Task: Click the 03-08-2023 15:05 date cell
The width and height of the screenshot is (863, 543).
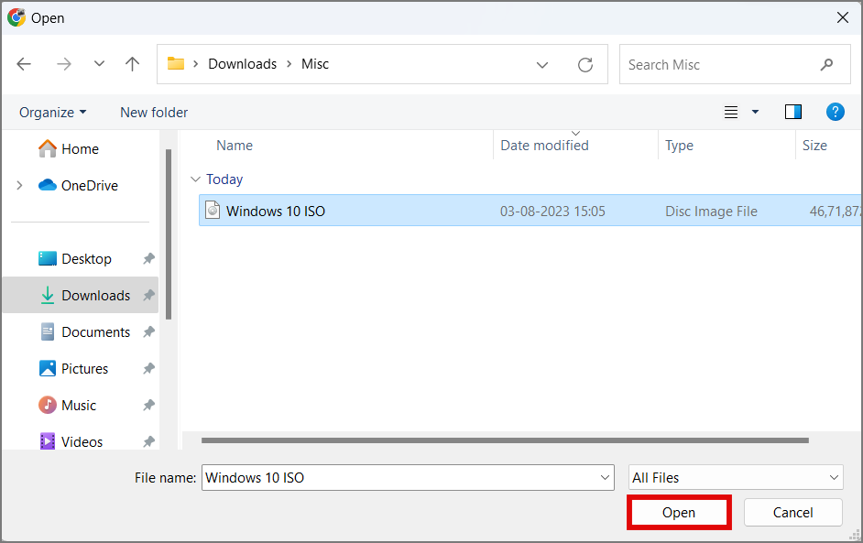Action: (x=552, y=212)
